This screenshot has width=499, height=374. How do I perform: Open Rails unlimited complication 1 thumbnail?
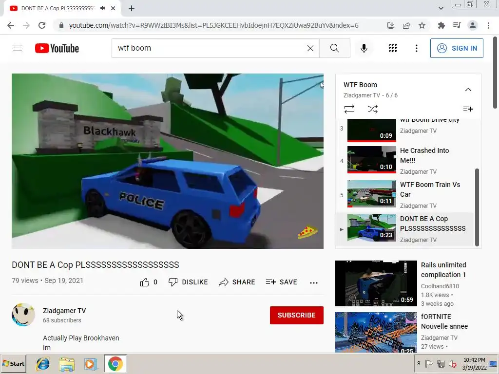coord(376,283)
